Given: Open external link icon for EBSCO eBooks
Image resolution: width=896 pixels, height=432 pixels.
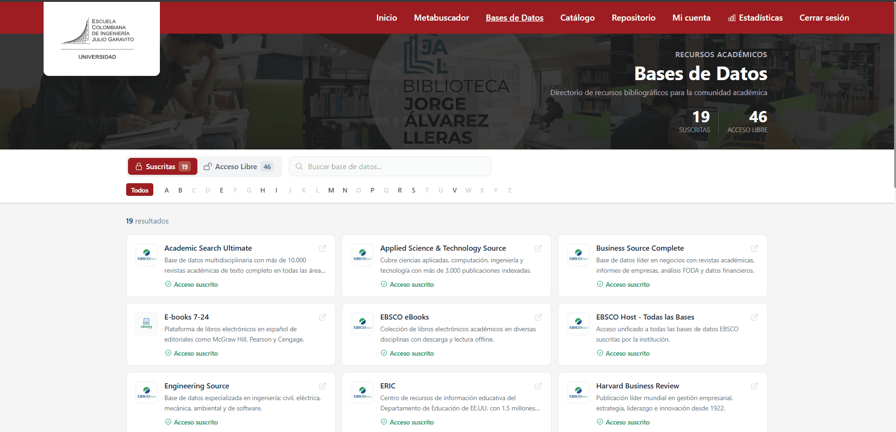Looking at the screenshot, I should point(538,317).
